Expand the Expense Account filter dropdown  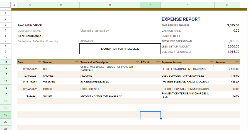[211, 62]
